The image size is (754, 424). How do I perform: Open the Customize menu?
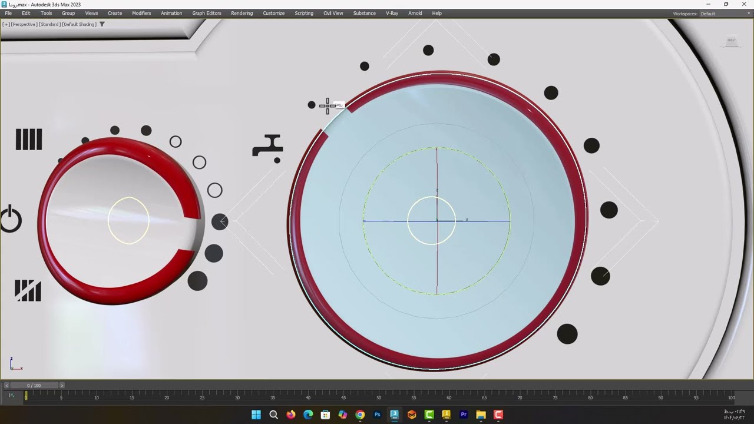click(x=273, y=13)
